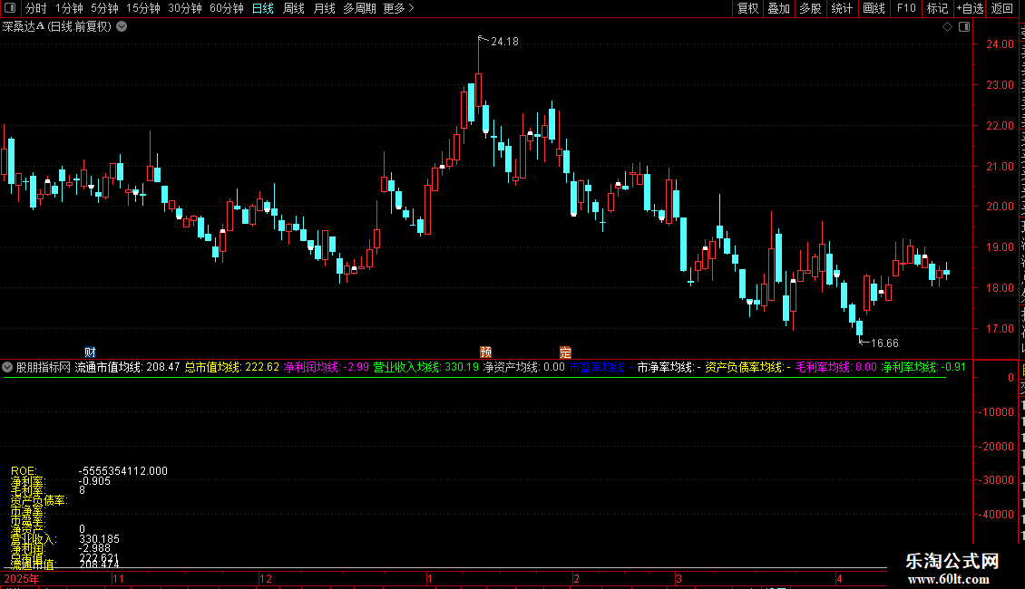Open the 复权 adjustment menu

click(747, 8)
